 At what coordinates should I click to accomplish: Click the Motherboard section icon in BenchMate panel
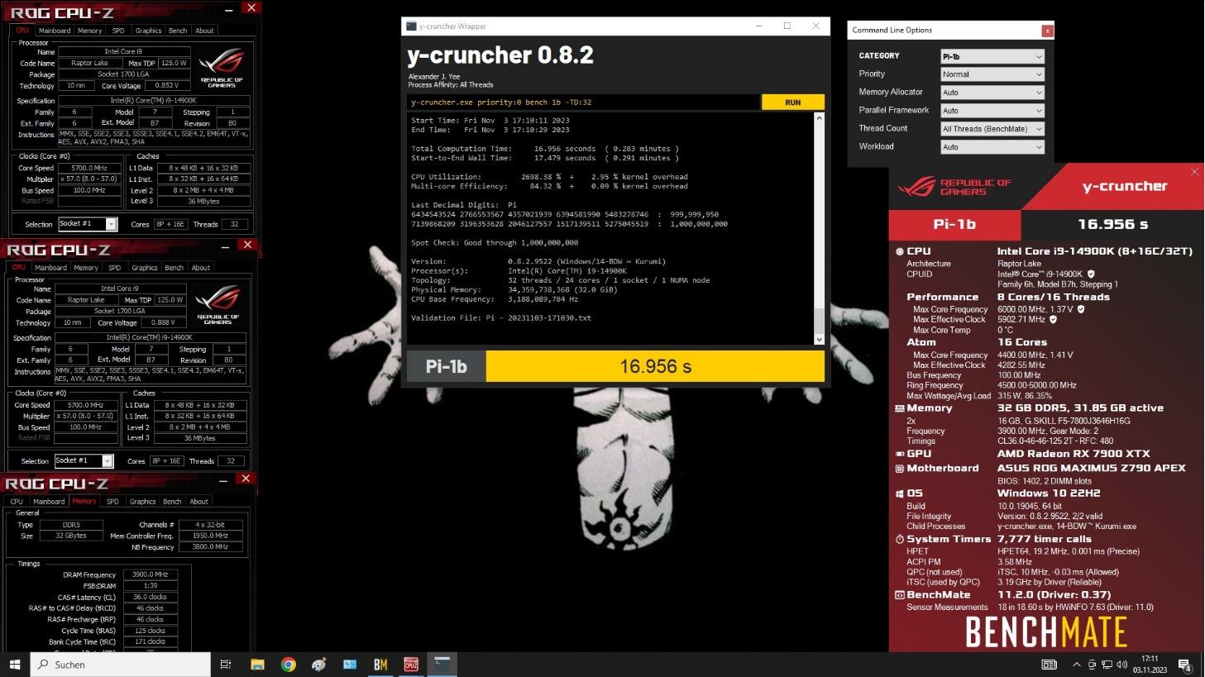click(900, 469)
